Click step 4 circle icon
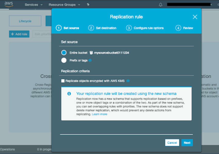 (x=178, y=28)
